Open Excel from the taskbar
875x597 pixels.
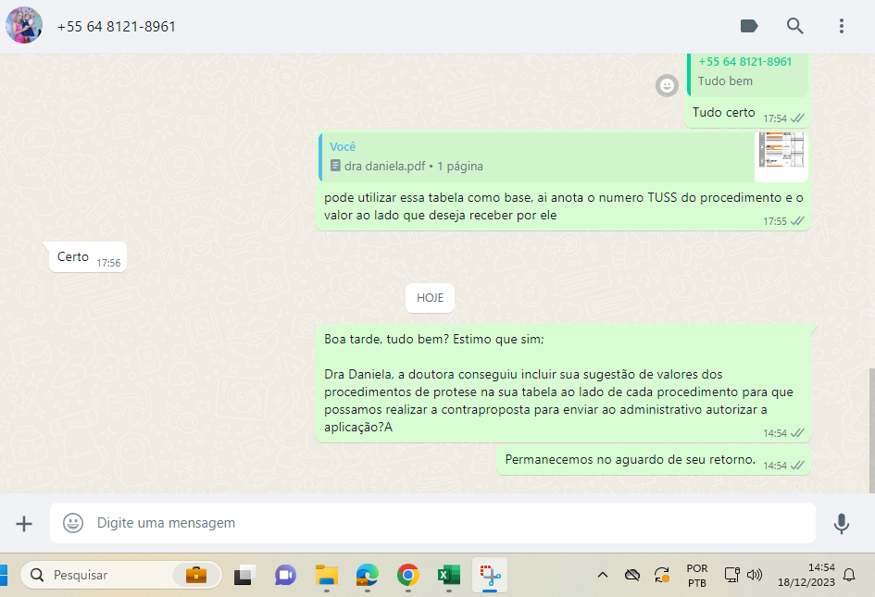point(449,575)
